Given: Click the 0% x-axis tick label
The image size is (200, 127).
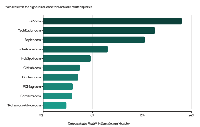Looking at the screenshot, I should (x=41, y=115).
